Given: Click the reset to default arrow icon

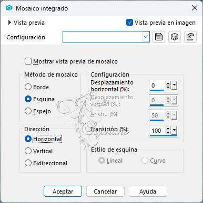Looking at the screenshot, I should pyautogui.click(x=190, y=37).
